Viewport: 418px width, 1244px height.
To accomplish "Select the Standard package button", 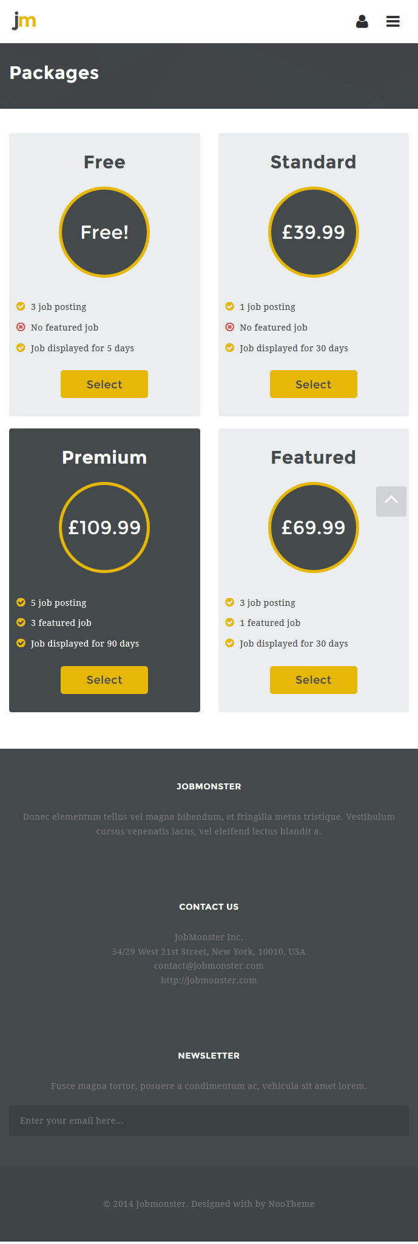I will pos(314,384).
